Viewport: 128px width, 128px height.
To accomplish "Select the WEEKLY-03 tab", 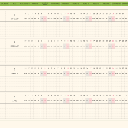I will (86, 4).
